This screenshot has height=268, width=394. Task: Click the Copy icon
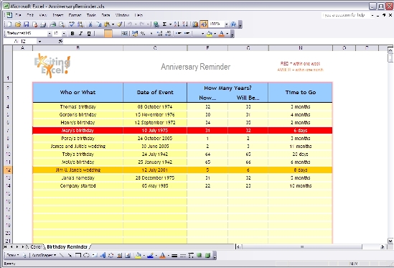click(99, 24)
